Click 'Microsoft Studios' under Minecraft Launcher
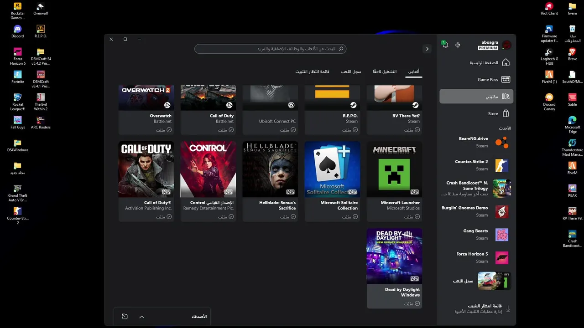This screenshot has height=328, width=584. tap(403, 208)
